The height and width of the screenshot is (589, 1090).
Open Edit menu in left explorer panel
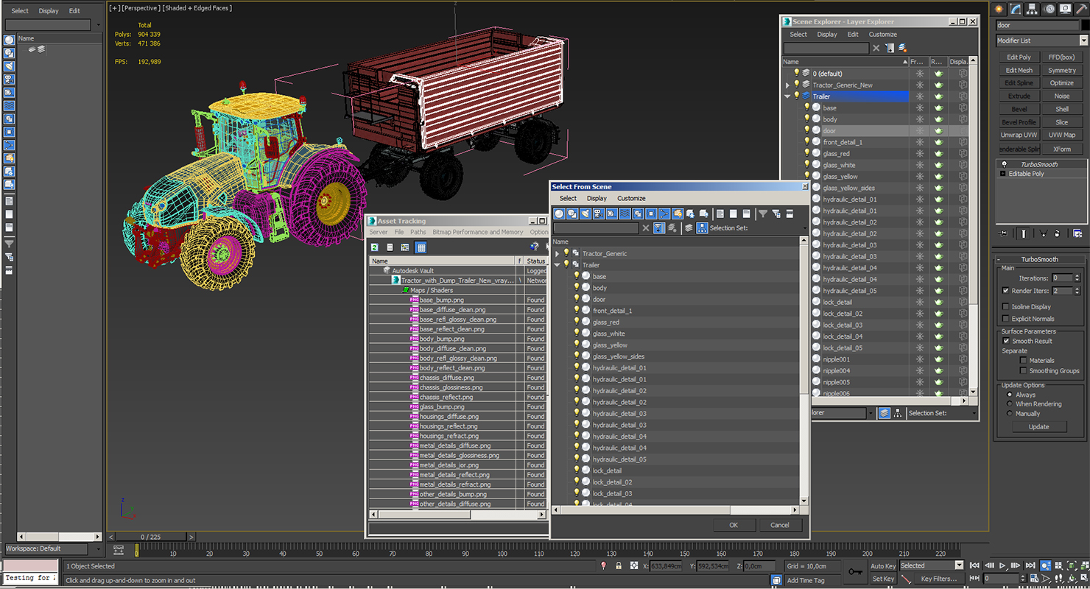(x=74, y=11)
